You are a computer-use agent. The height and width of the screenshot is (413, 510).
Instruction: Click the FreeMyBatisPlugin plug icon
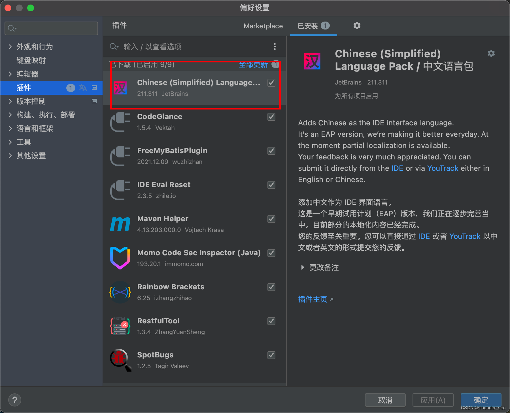pos(120,156)
